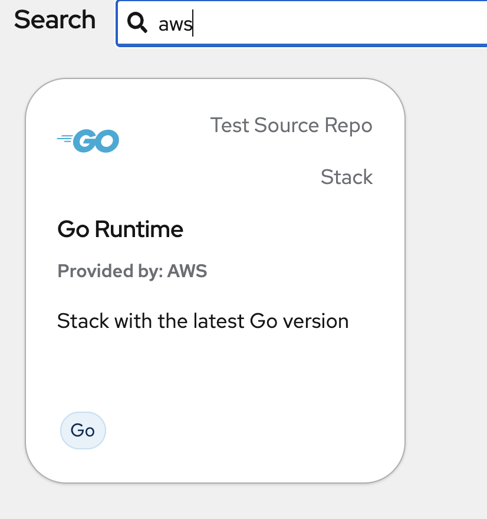Select the 'Go' tag chip

(x=83, y=431)
